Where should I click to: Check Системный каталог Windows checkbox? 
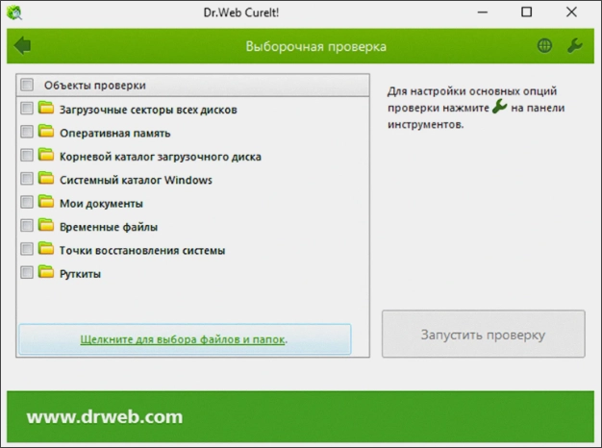27,179
